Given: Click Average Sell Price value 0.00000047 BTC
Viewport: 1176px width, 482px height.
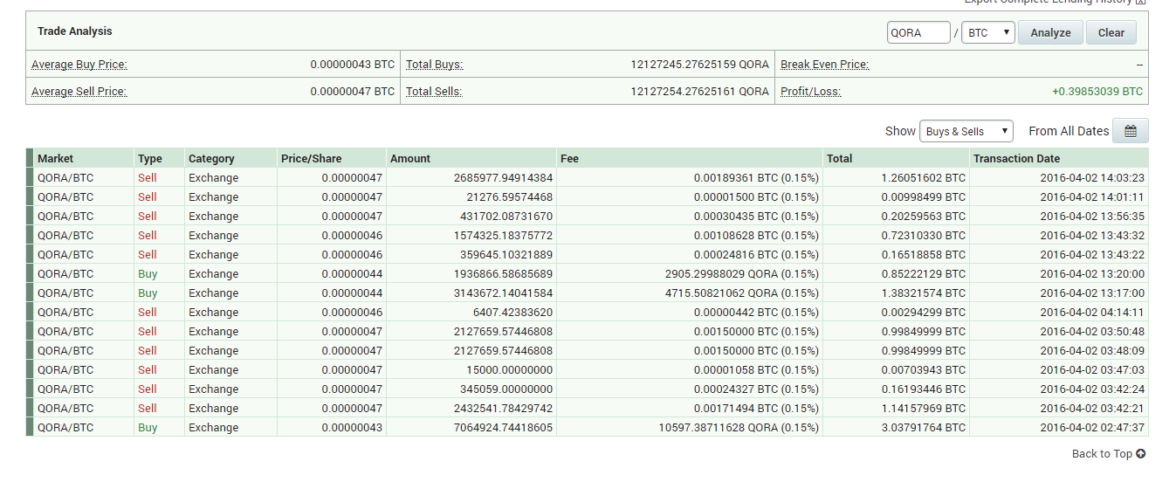Looking at the screenshot, I should click(352, 92).
